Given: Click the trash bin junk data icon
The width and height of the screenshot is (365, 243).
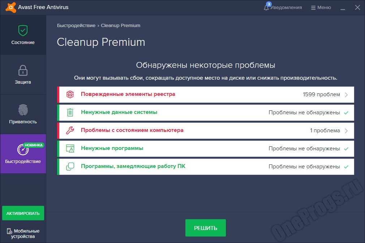Looking at the screenshot, I should click(x=70, y=112).
